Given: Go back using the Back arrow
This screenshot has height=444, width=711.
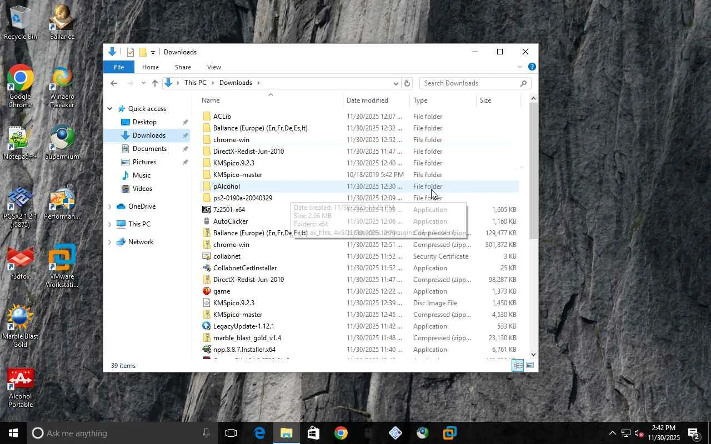Looking at the screenshot, I should pyautogui.click(x=114, y=83).
